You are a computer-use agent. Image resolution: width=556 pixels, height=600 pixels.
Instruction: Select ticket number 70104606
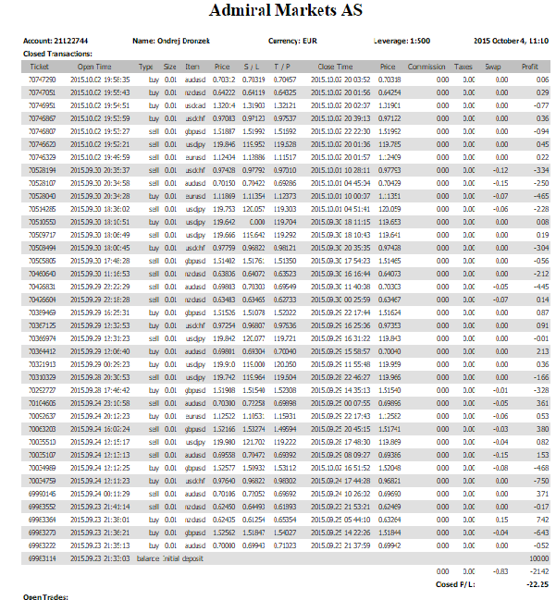coord(43,403)
